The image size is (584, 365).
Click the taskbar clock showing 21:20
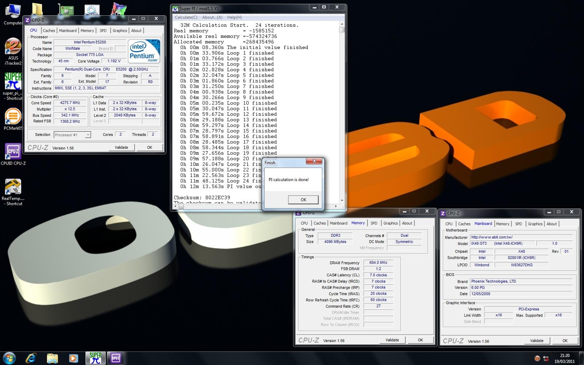[x=565, y=356]
